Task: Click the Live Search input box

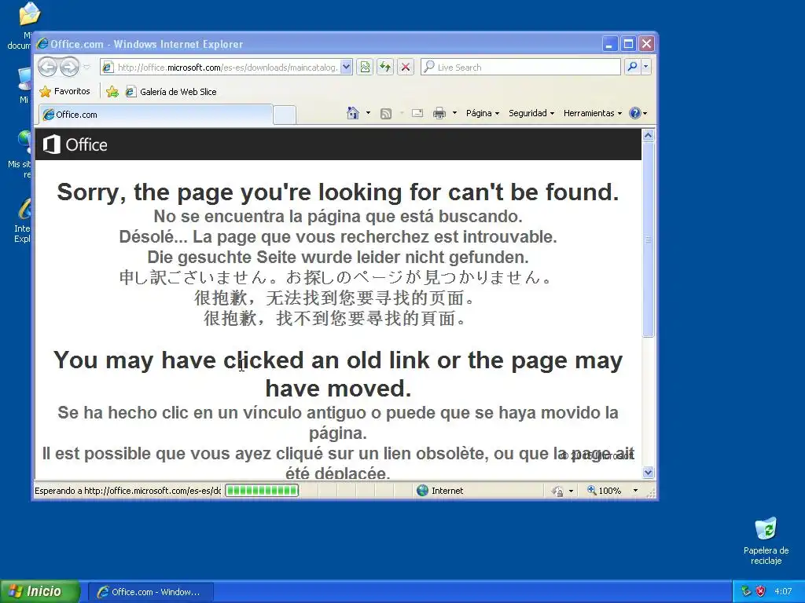Action: [x=520, y=67]
